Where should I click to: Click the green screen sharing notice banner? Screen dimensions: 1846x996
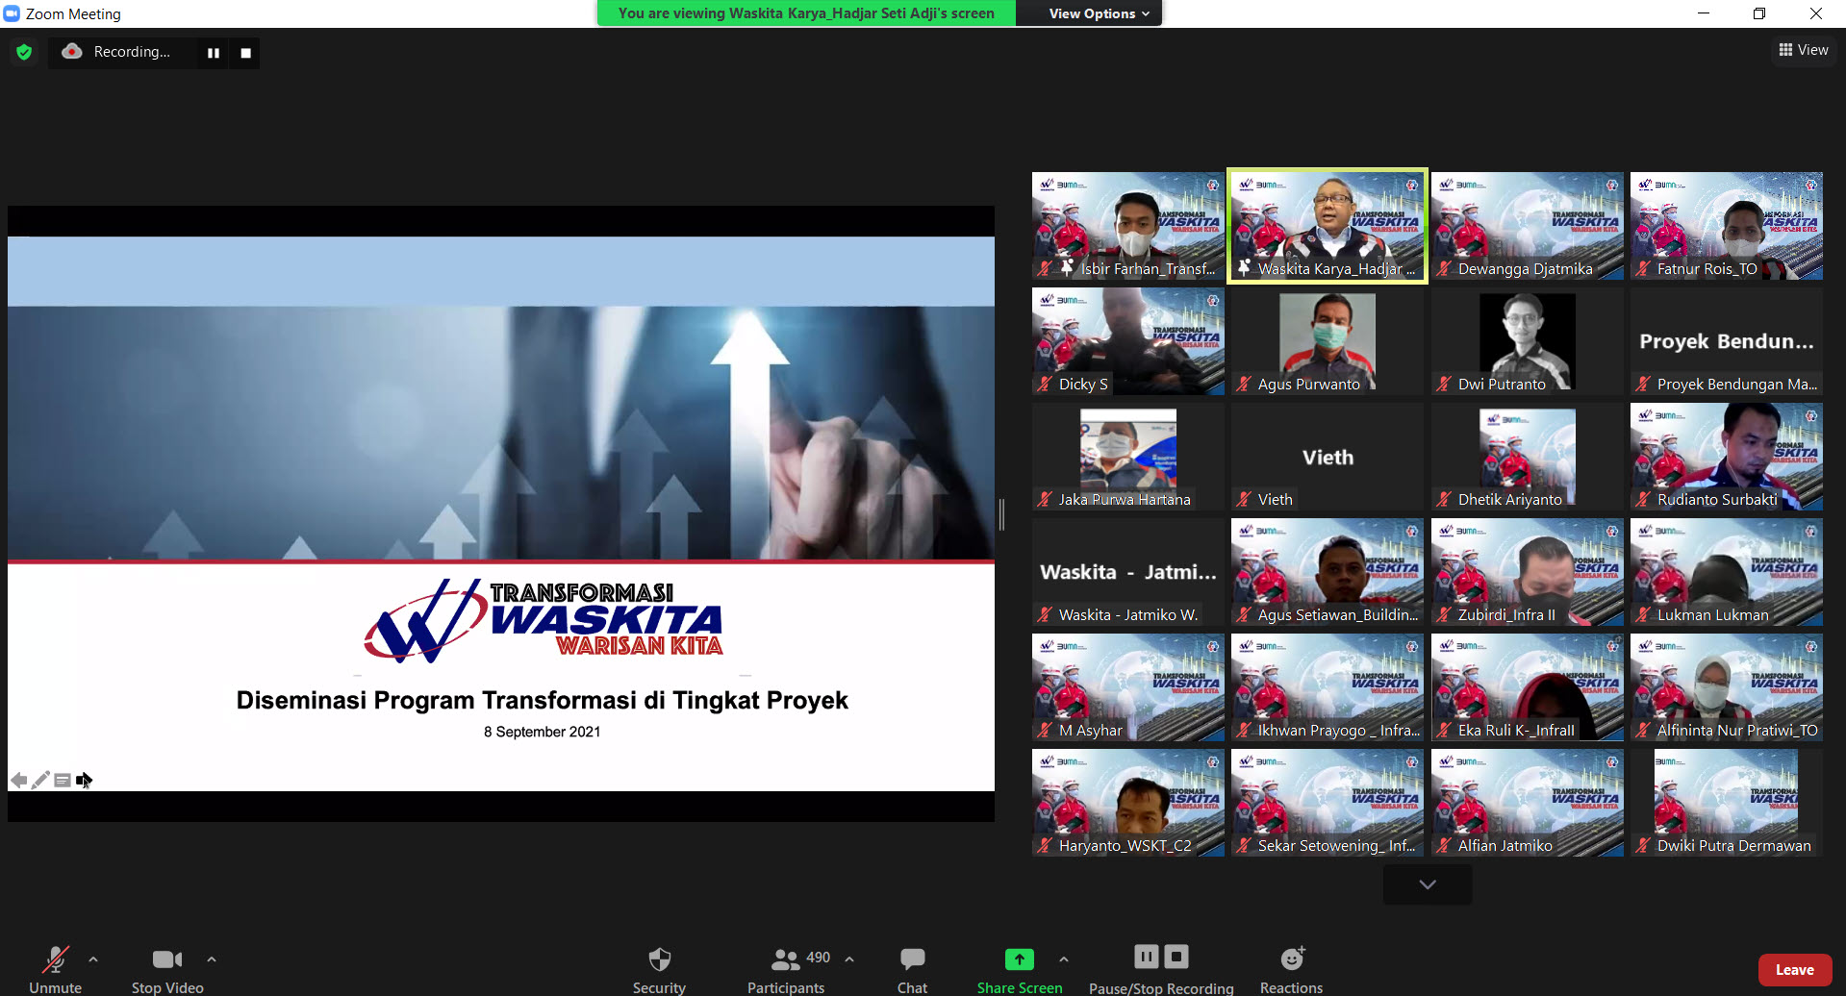806,13
